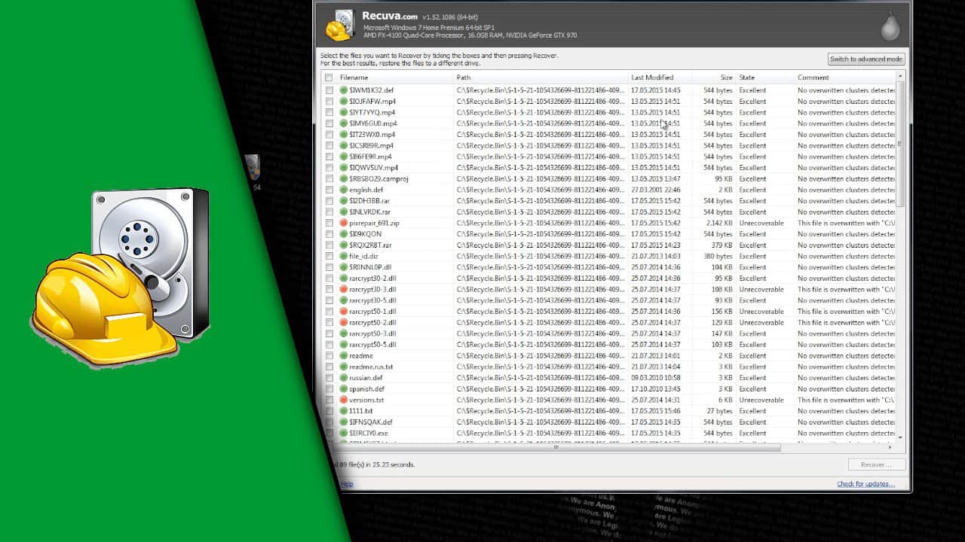Tick the checkbox for rarcrypt50-3.dll

click(x=329, y=333)
